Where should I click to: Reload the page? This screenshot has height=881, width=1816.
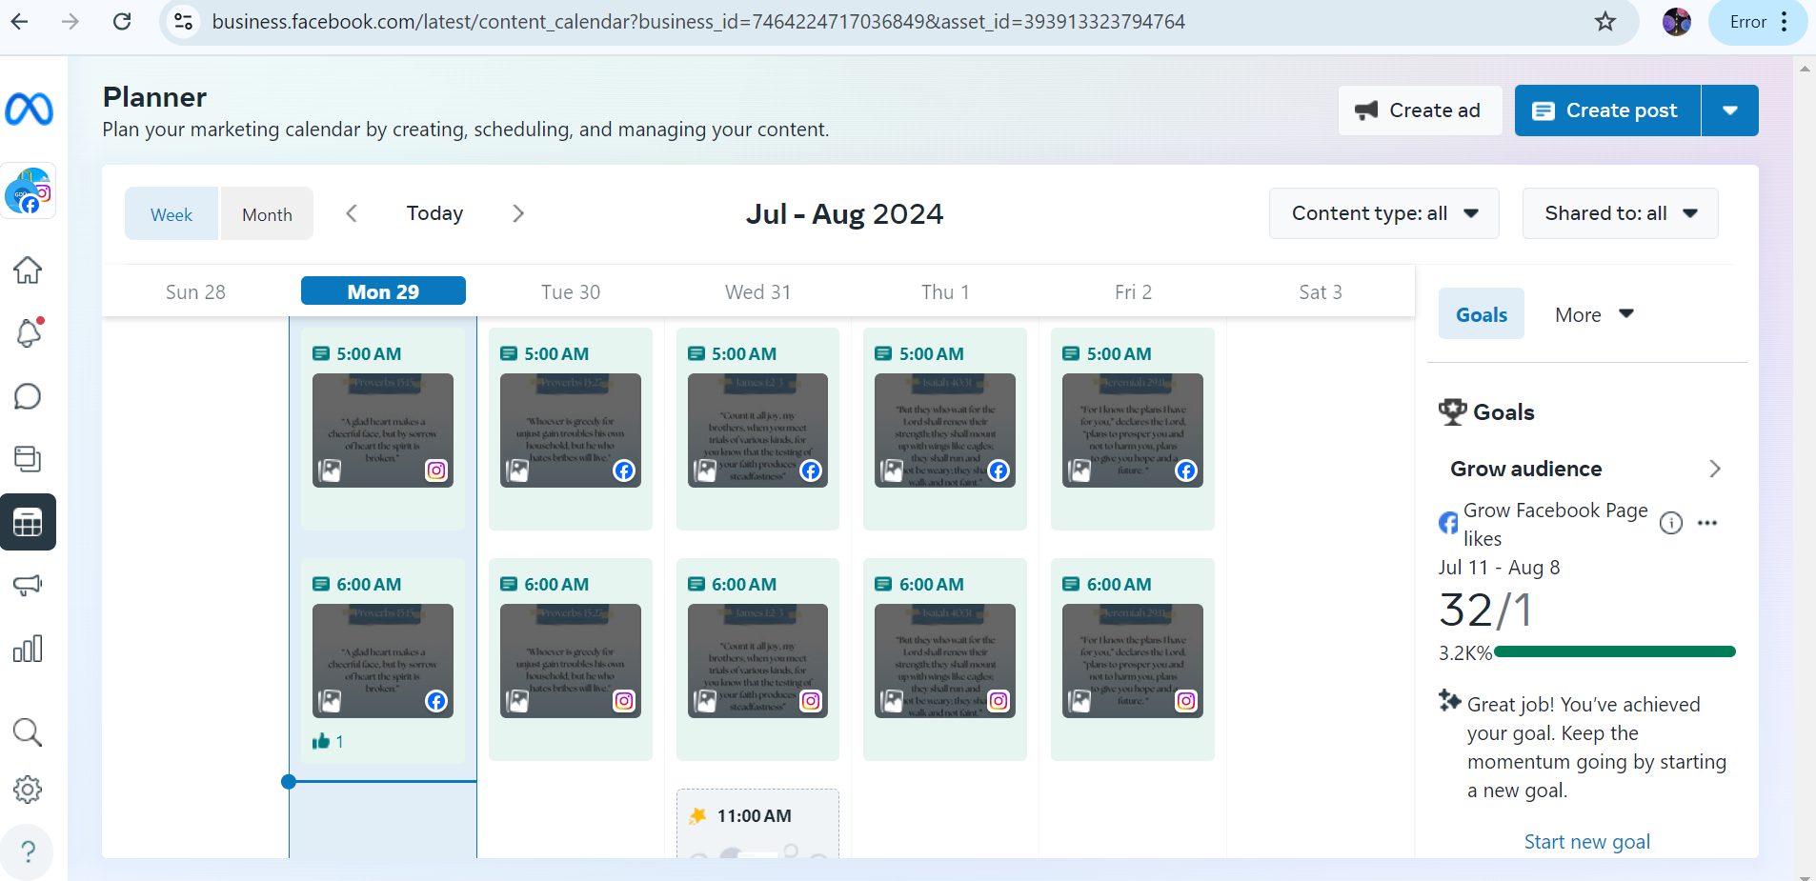tap(122, 22)
